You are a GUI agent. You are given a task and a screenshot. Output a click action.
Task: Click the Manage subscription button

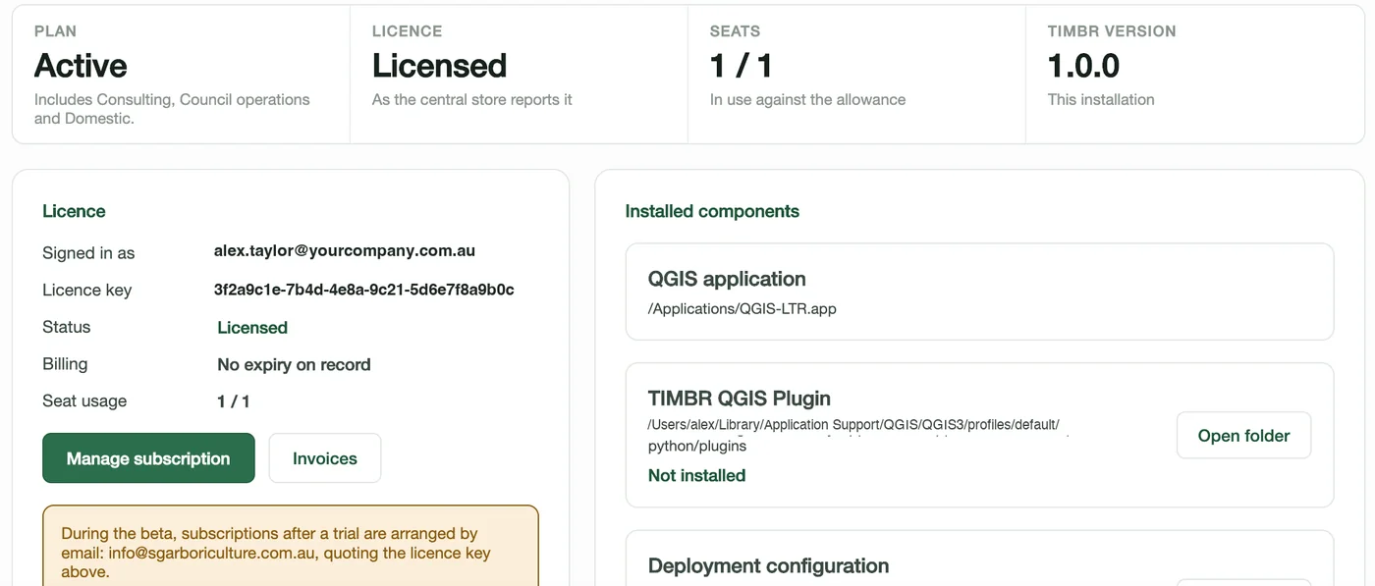click(x=148, y=458)
